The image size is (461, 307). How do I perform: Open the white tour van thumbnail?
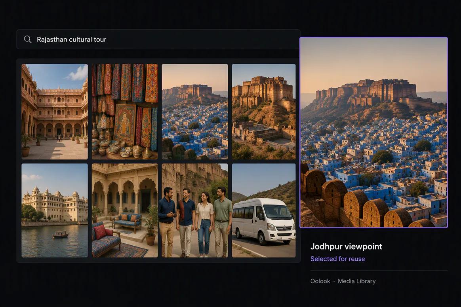pos(264,210)
